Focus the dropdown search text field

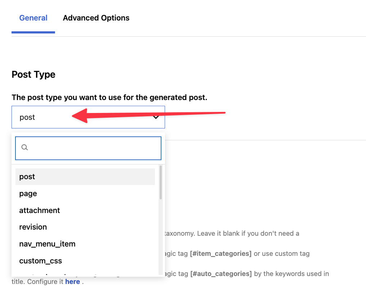click(x=93, y=148)
